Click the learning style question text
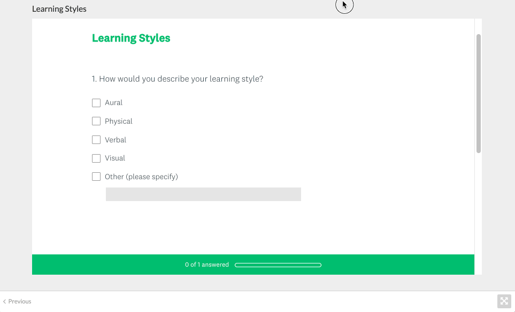515x312 pixels. pyautogui.click(x=178, y=79)
